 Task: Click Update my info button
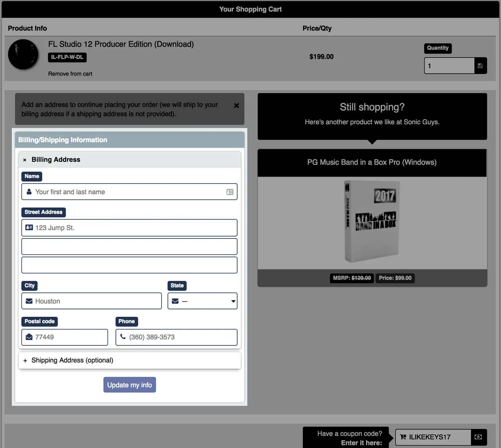[130, 385]
